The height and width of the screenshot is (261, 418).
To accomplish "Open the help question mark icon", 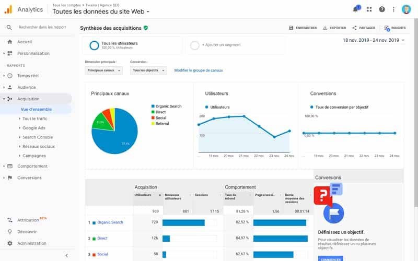I will (382, 9).
